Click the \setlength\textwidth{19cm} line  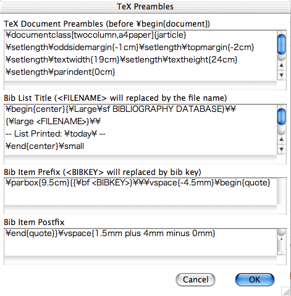coord(122,60)
